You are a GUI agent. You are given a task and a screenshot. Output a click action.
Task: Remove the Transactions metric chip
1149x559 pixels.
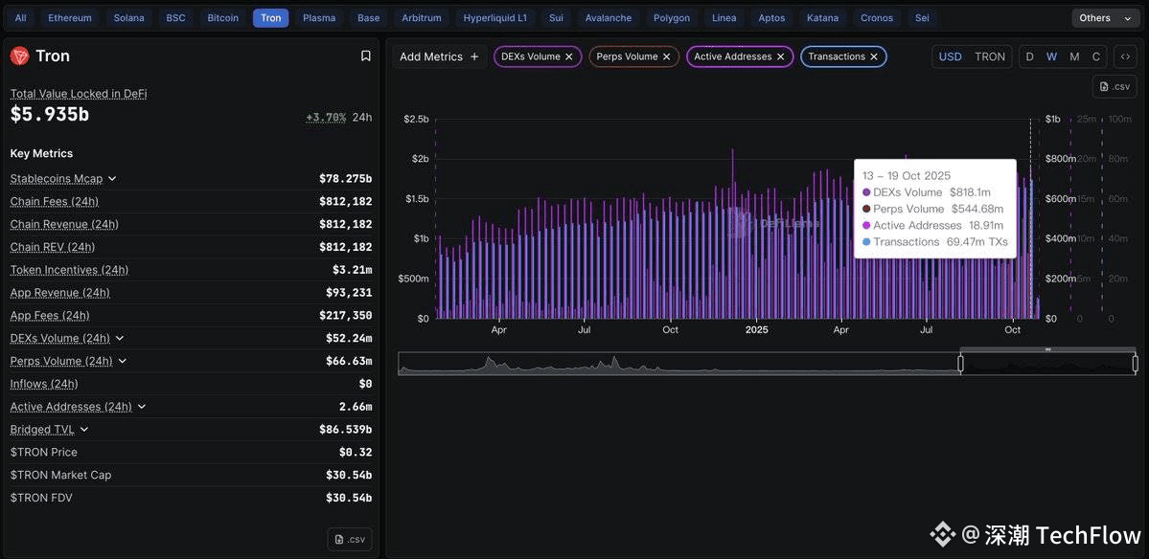(x=874, y=57)
